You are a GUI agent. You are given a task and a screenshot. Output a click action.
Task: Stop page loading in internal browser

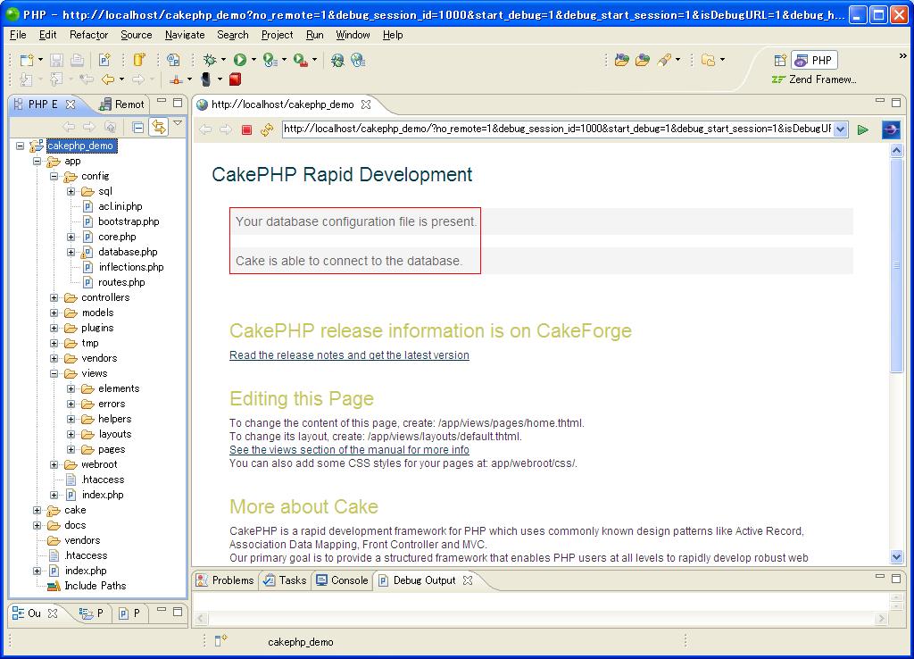coord(246,129)
